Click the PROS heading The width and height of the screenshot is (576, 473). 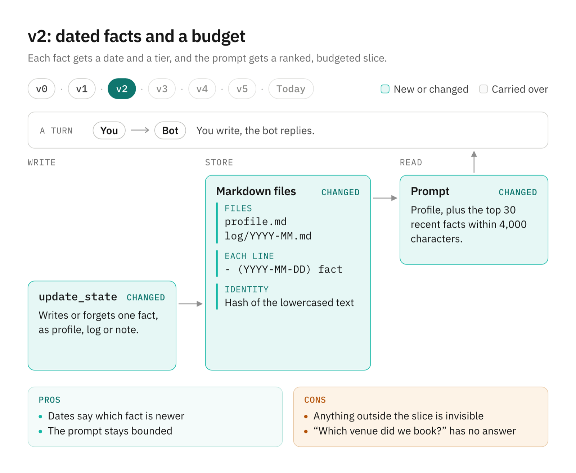(50, 400)
